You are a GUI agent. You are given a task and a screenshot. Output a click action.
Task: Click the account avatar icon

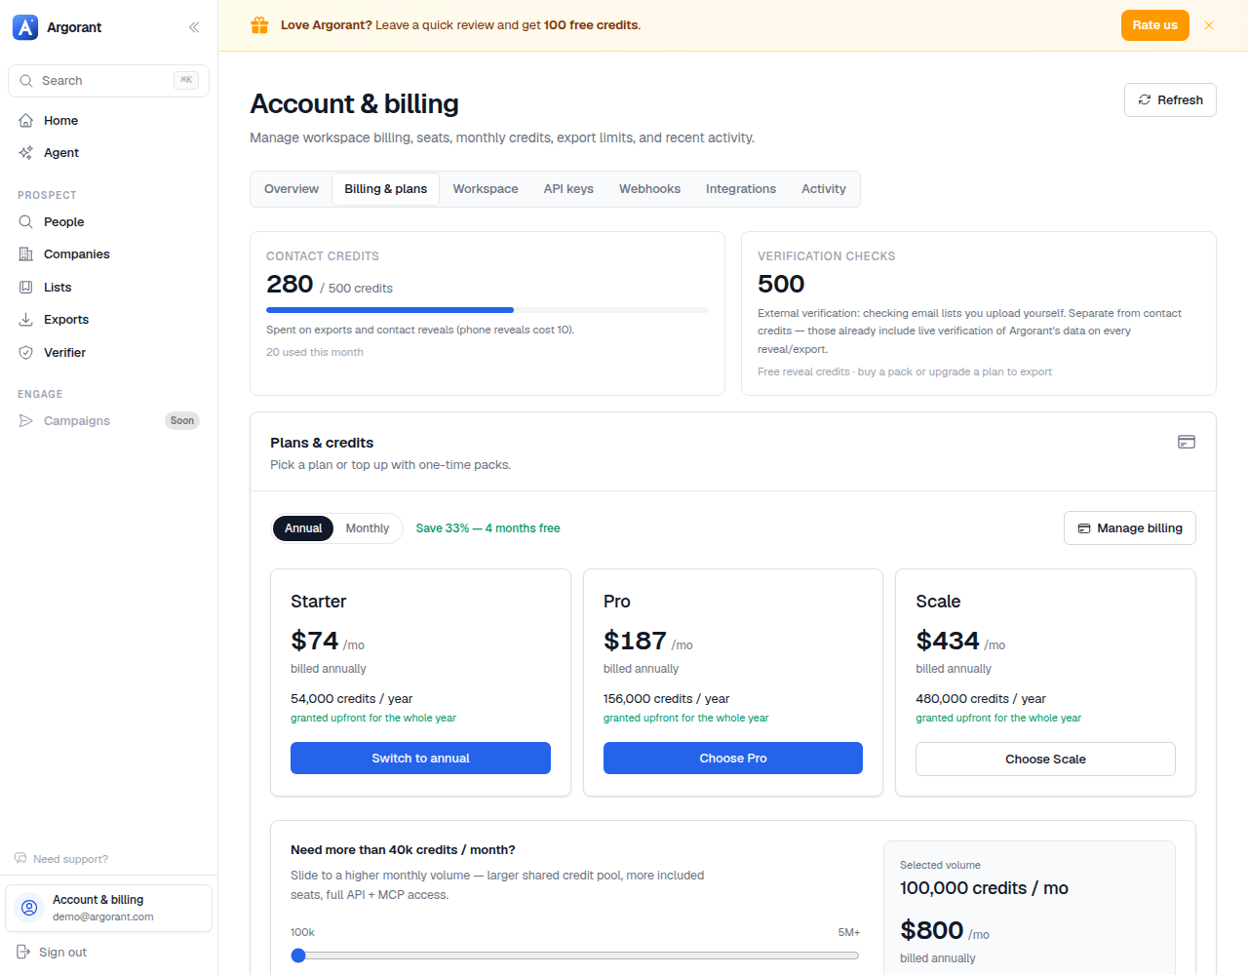click(29, 908)
